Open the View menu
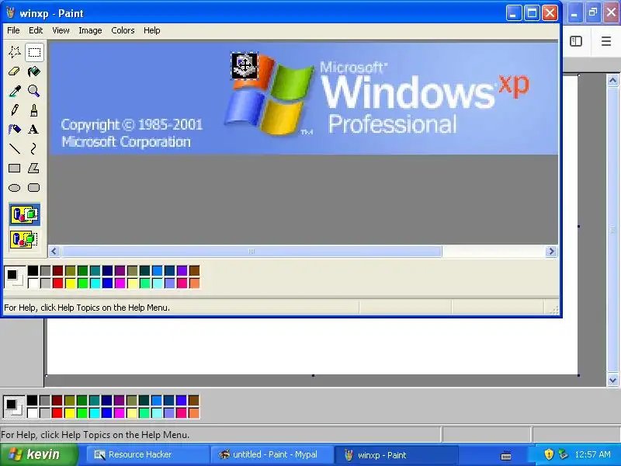 click(61, 30)
